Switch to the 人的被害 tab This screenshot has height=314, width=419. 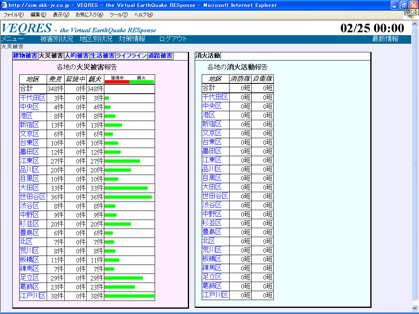77,56
